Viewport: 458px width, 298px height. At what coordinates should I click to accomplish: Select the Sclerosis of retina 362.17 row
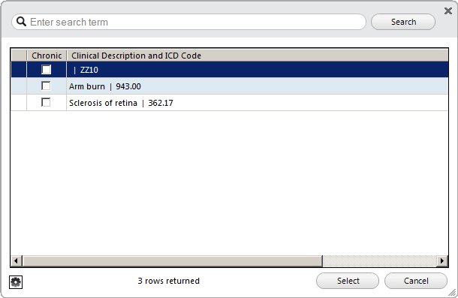(229, 103)
